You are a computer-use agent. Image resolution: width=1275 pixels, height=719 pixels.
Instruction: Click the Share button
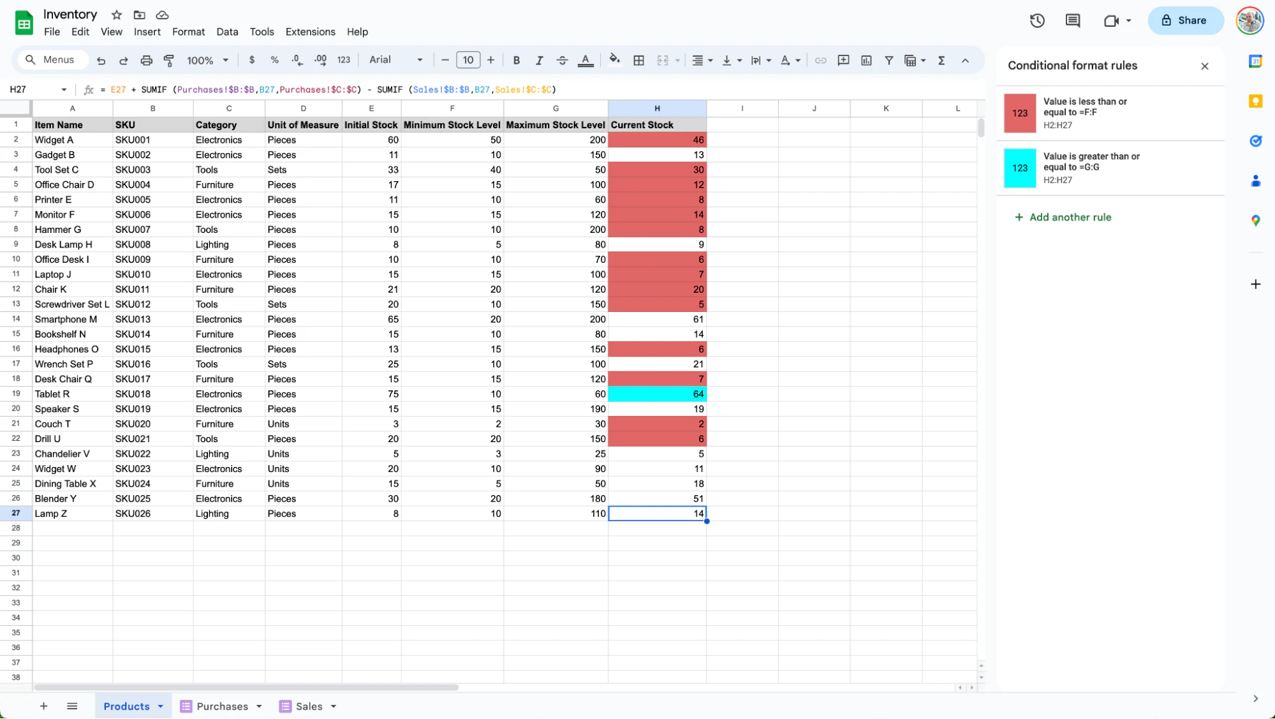(1184, 20)
